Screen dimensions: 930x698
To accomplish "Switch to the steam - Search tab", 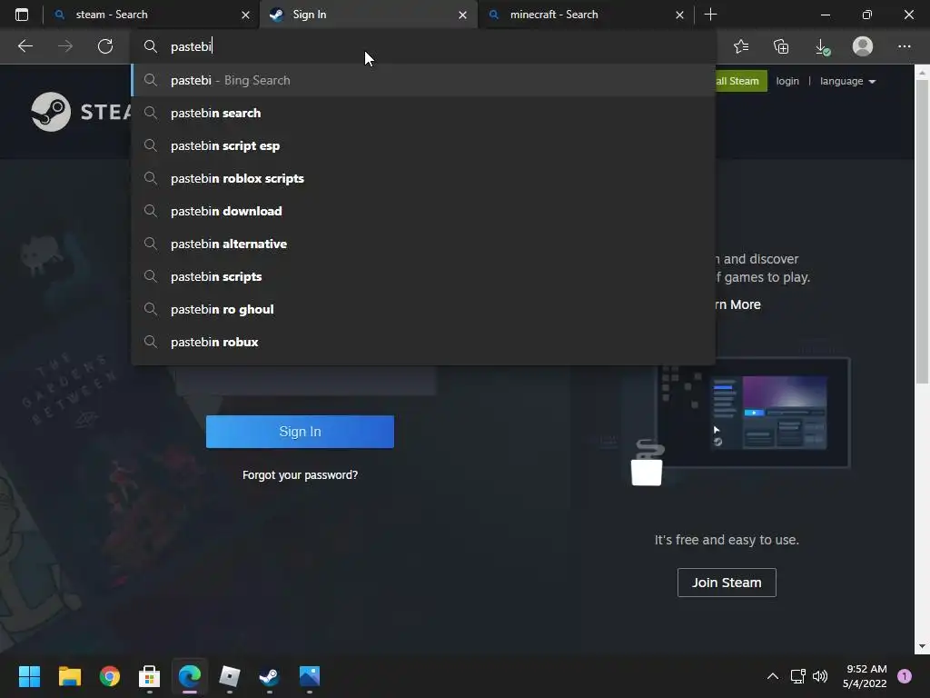I will (152, 15).
